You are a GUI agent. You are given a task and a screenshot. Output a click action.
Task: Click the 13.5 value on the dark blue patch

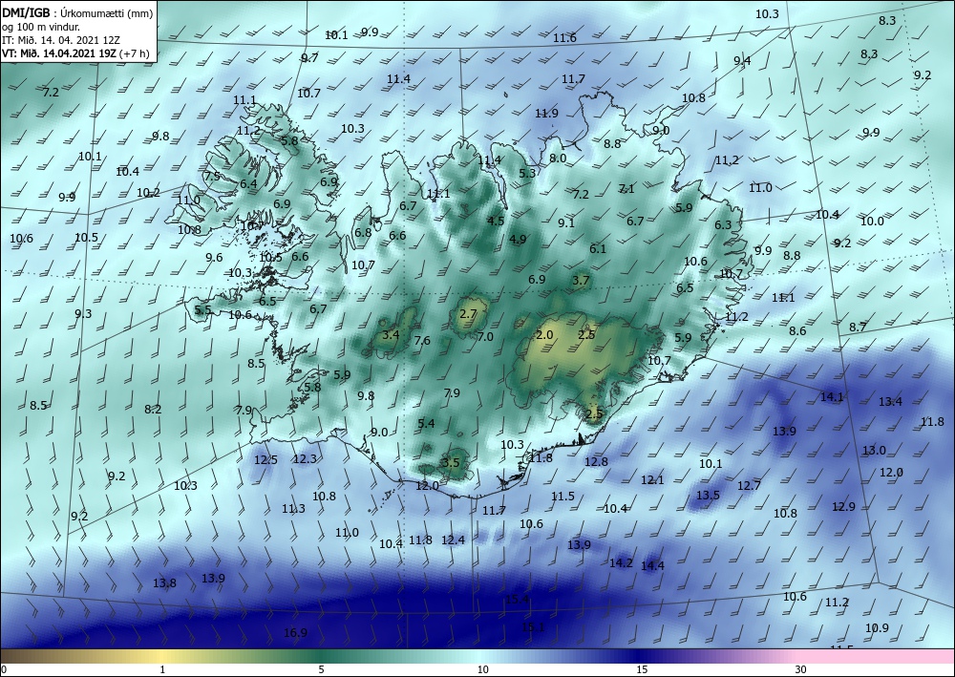(708, 495)
